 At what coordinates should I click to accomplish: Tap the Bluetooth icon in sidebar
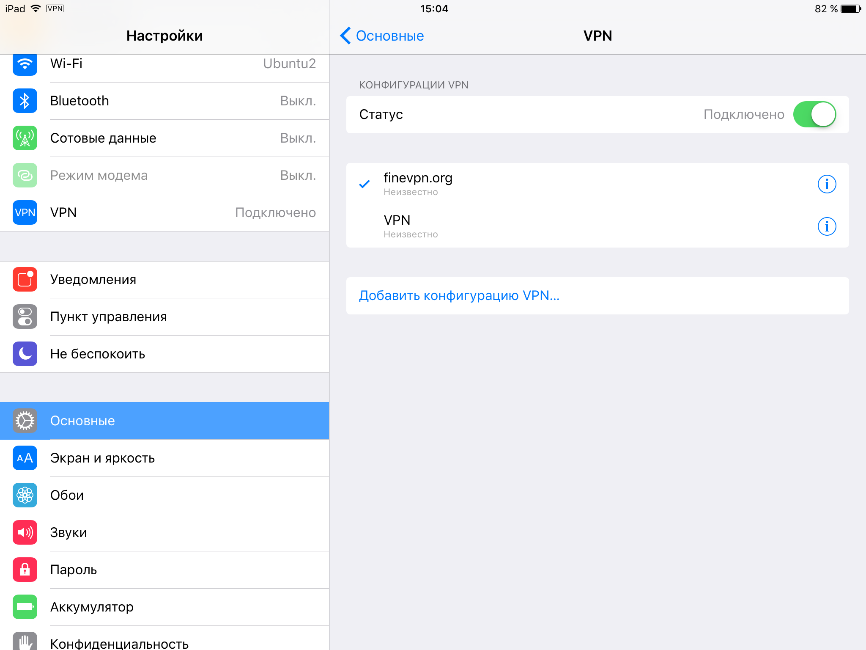coord(25,101)
